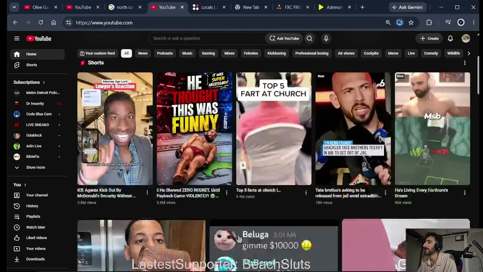Open options for the Top 5 farts short
This screenshot has width=483, height=272.
point(306,193)
